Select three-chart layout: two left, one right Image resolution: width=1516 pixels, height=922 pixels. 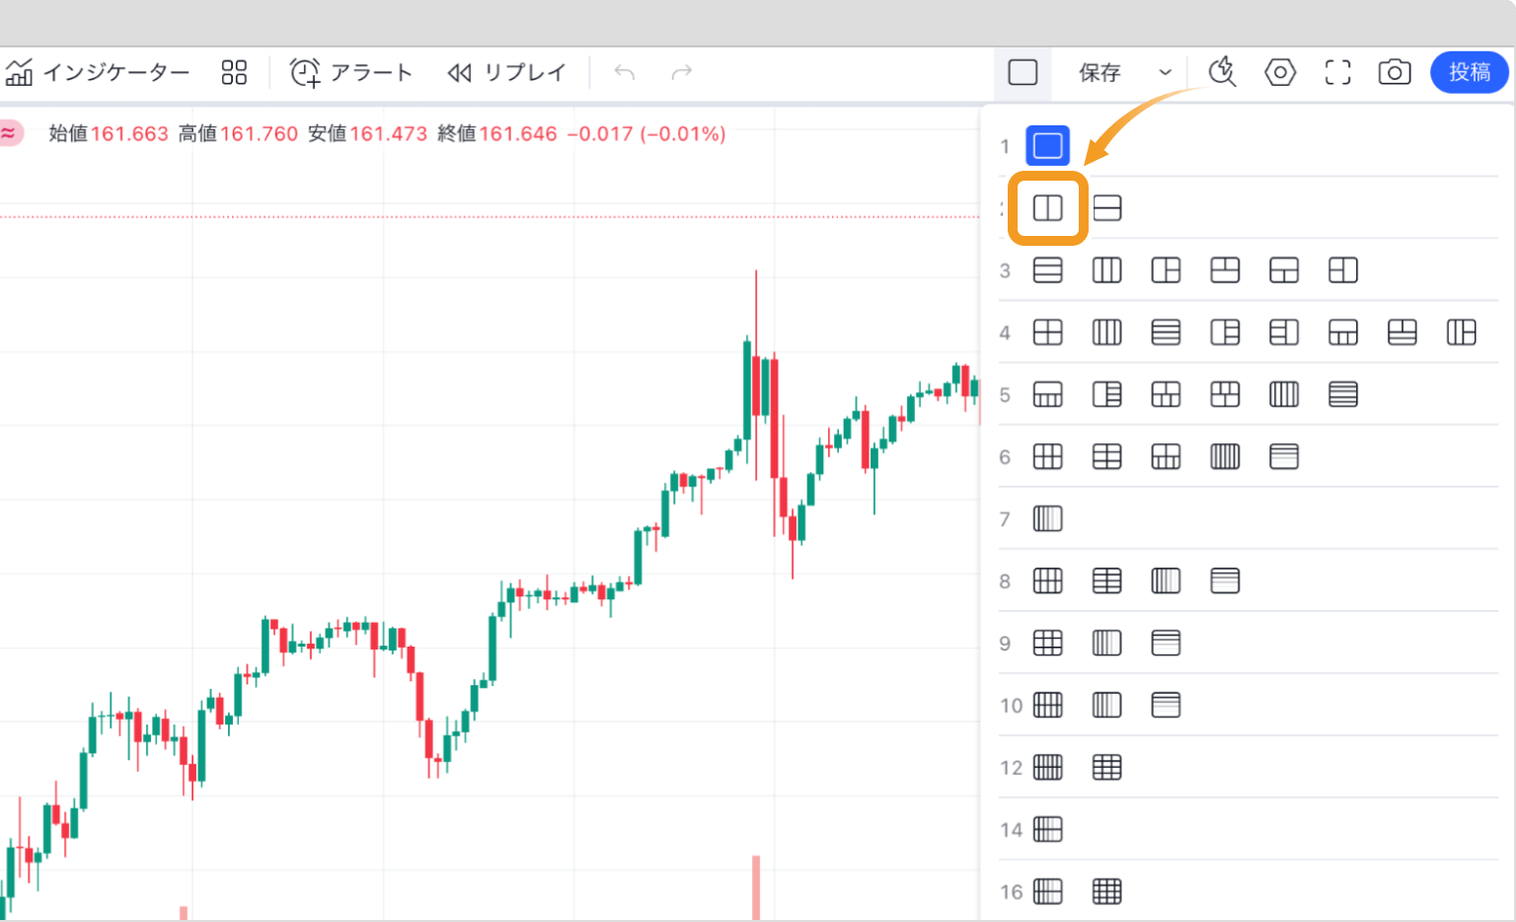click(x=1343, y=270)
